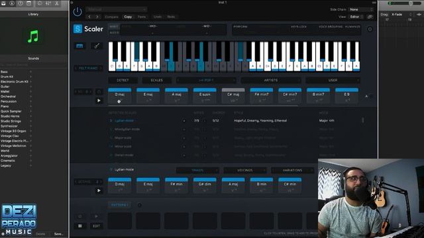The image size is (424, 238).
Task: Open the Pop 1 songs dropdown
Action: [x=206, y=80]
